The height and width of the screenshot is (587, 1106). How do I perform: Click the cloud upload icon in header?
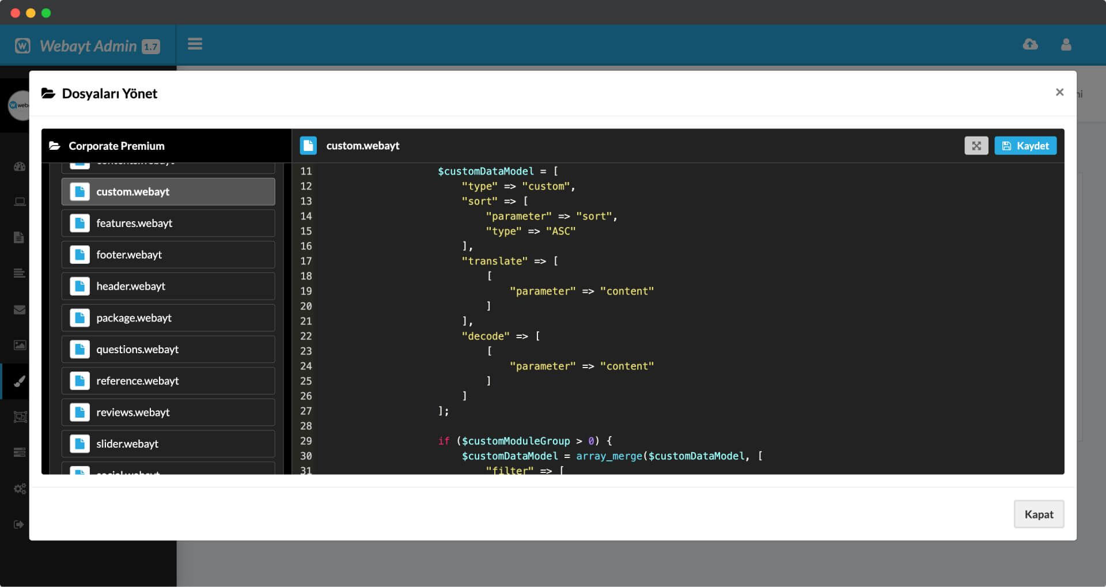[1030, 44]
